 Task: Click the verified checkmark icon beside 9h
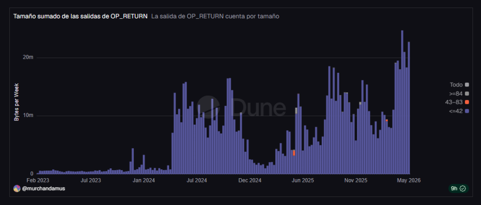coord(463,189)
